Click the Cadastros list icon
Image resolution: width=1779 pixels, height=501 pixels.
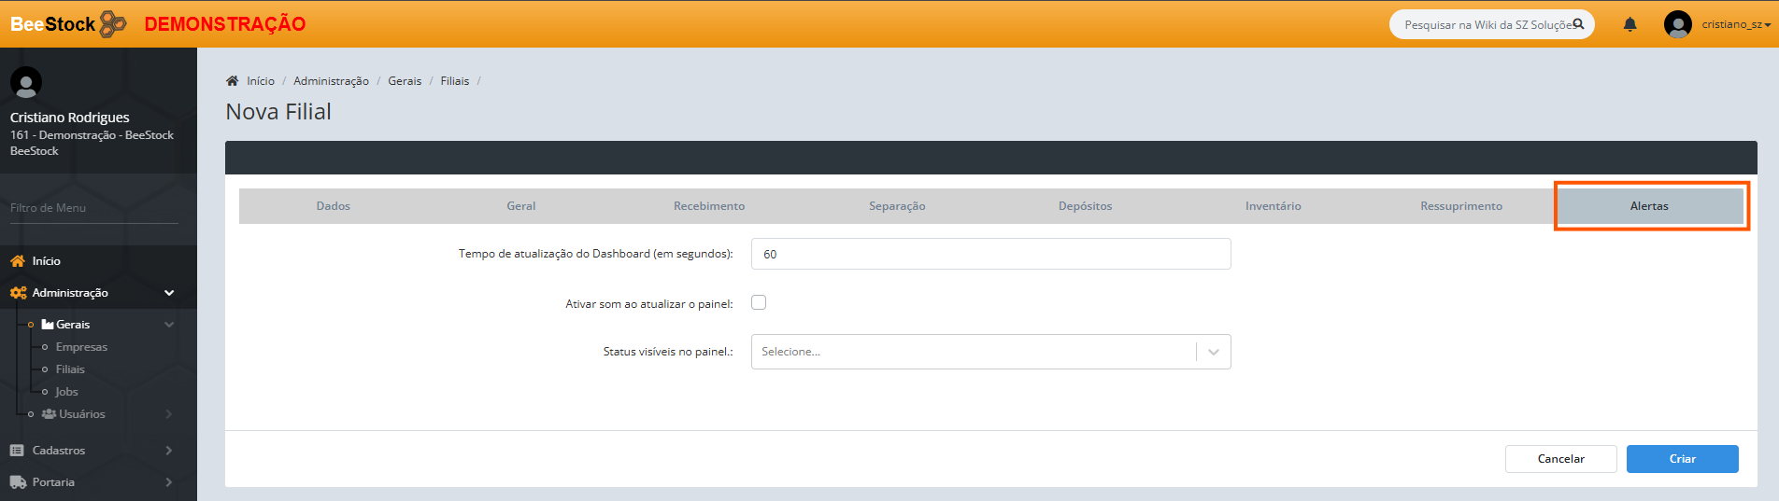pos(17,451)
